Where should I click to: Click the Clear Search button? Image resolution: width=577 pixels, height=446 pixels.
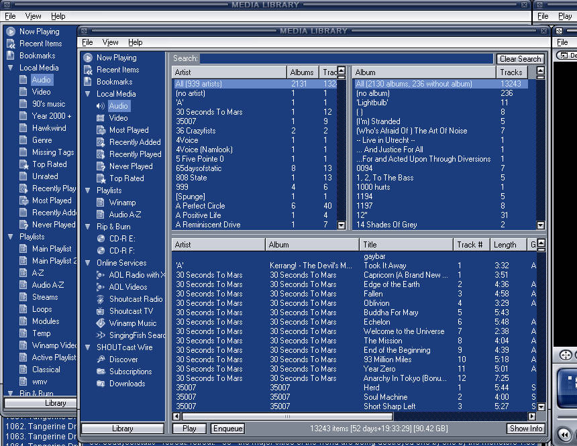click(521, 59)
